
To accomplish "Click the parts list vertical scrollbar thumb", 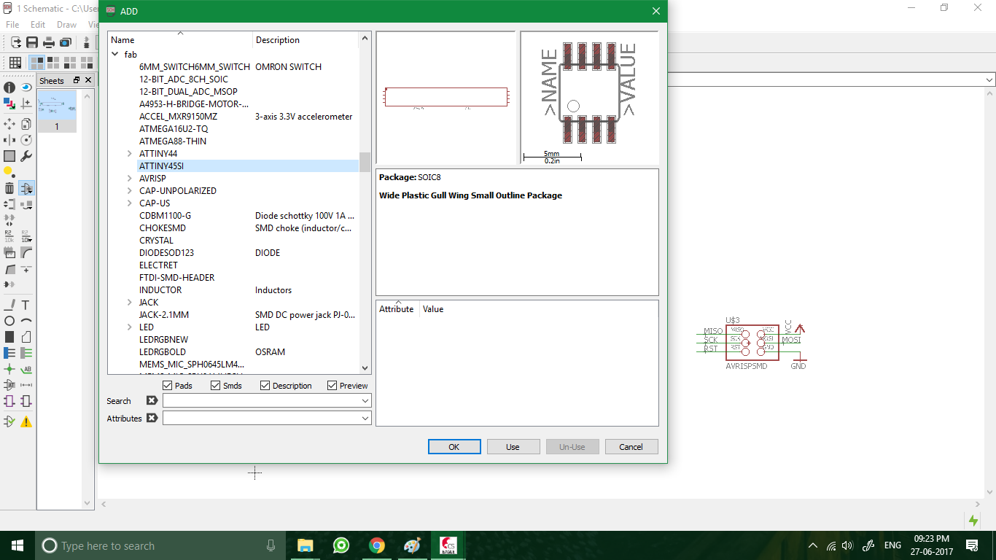I will (365, 162).
